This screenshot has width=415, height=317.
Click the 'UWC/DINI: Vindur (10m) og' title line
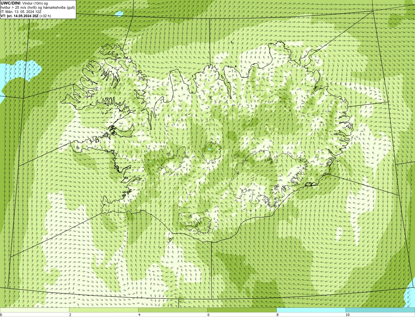[24, 3]
